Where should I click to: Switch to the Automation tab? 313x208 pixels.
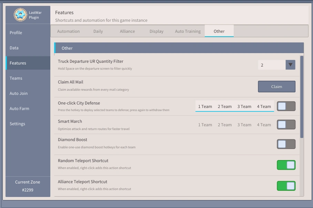tap(68, 31)
